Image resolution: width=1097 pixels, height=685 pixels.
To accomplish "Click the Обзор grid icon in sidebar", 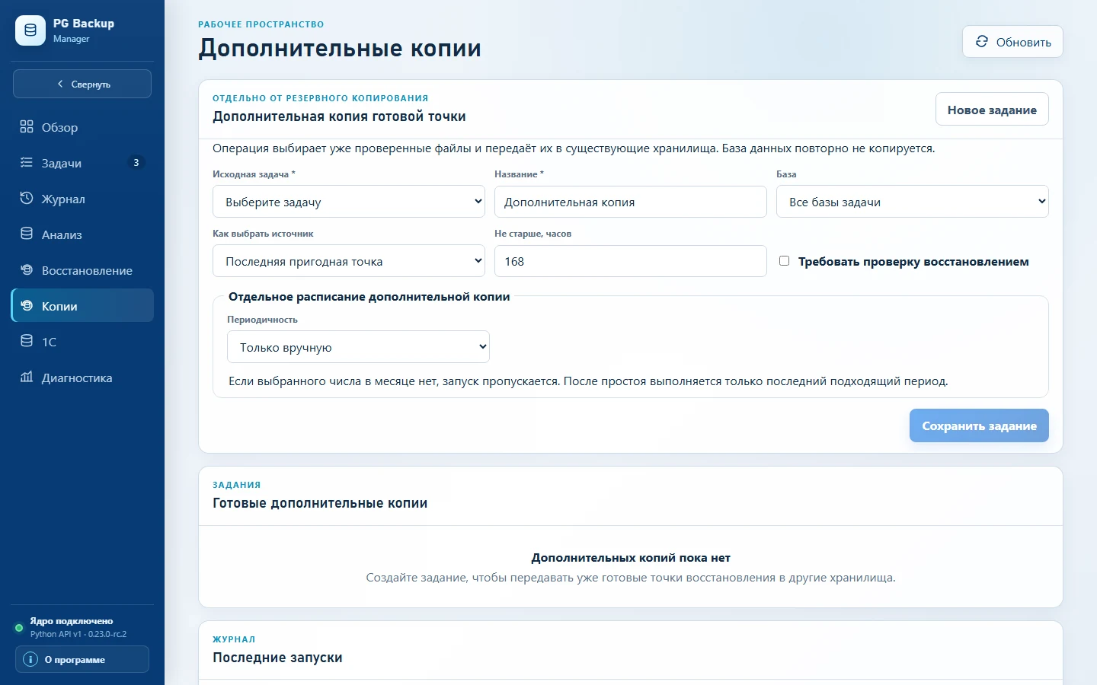I will (27, 126).
